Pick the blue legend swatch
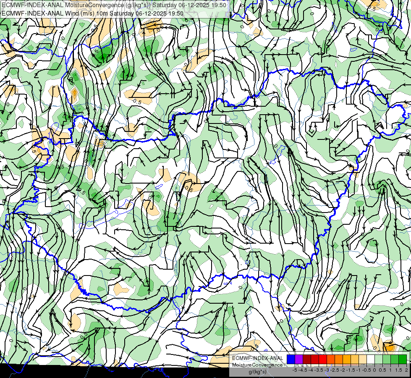Image resolution: width=411 pixels, height=378 pixels. pos(291,359)
